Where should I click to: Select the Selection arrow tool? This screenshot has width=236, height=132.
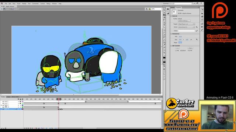[164, 10]
